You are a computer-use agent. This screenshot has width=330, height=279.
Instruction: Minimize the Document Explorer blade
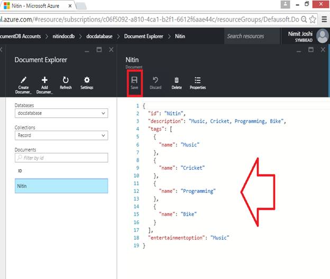click(87, 50)
